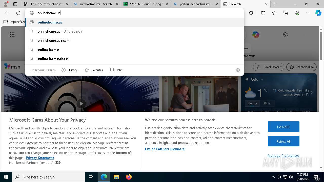This screenshot has height=182, width=324.
Task: Select onlinehome.us - Bing Search suggestion
Action: click(x=135, y=31)
